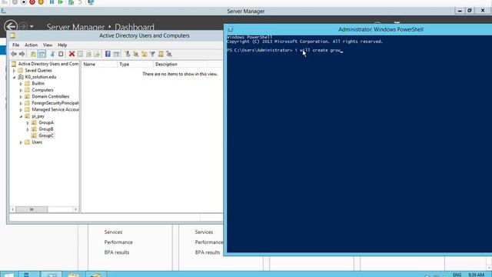Click the Name column header

(x=99, y=64)
